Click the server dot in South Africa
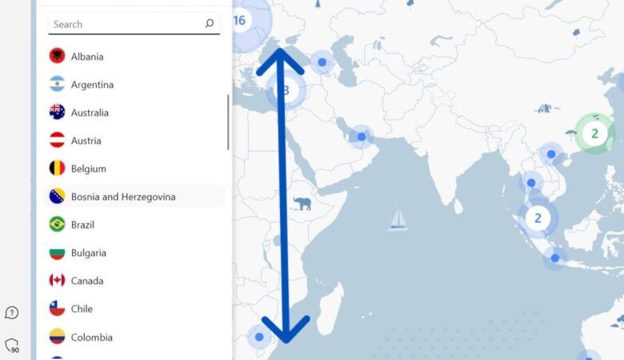Image resolution: width=624 pixels, height=360 pixels. [259, 337]
